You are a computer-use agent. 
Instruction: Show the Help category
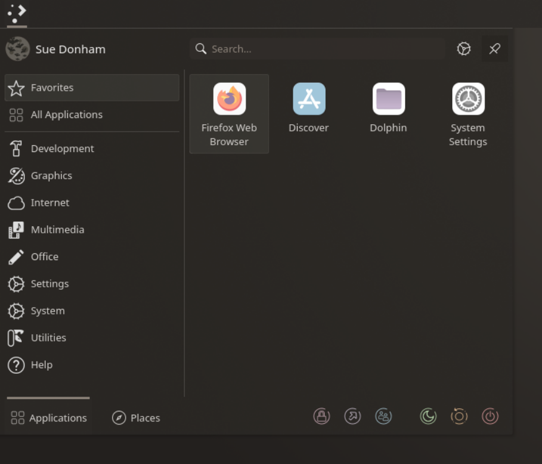tap(92, 365)
